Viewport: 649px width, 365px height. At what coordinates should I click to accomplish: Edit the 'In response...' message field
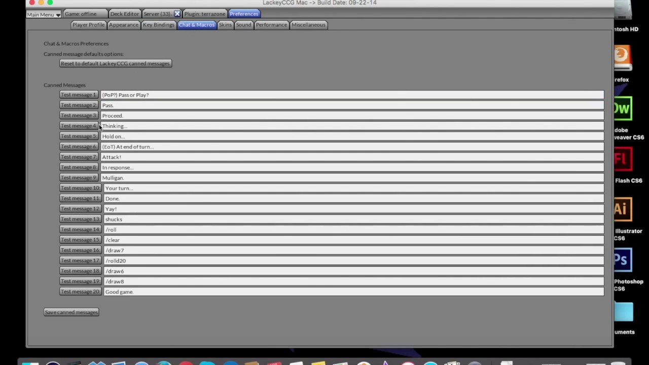(352, 167)
